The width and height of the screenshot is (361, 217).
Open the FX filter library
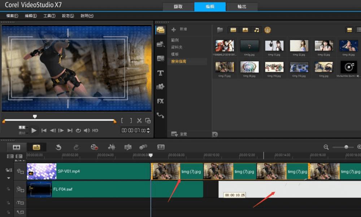tap(160, 101)
